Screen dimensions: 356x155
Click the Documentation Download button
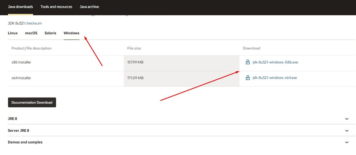click(x=32, y=102)
